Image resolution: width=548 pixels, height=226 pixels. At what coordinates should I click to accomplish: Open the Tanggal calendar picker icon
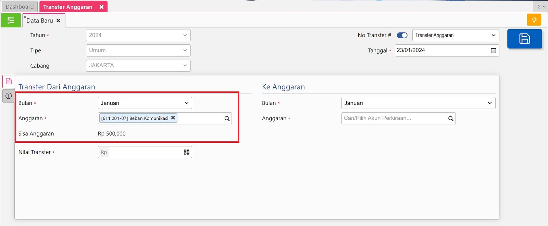(x=493, y=51)
